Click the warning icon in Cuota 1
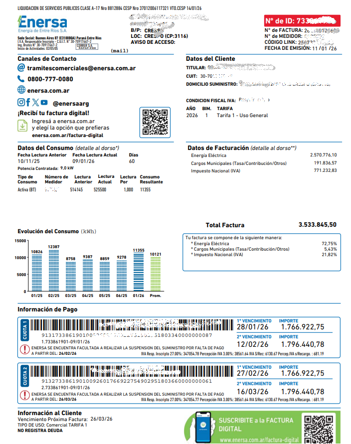This screenshot has height=444, width=351. pyautogui.click(x=25, y=349)
